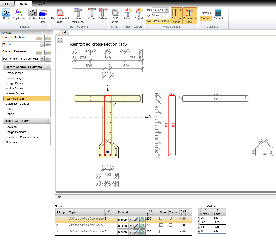The width and height of the screenshot is (276, 242).
Task: Uncheck the Shear checkbox for stirrup 1
Action: click(x=161, y=219)
